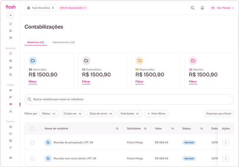The image size is (239, 167).
Task: Click the FB user avatar
Action: (x=213, y=8)
